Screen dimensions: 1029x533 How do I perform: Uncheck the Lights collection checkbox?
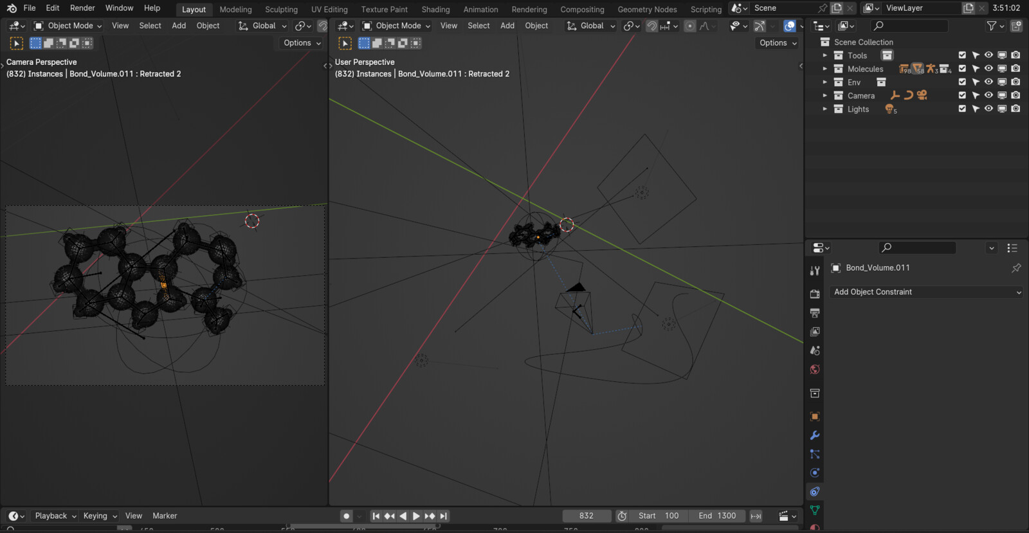click(962, 109)
